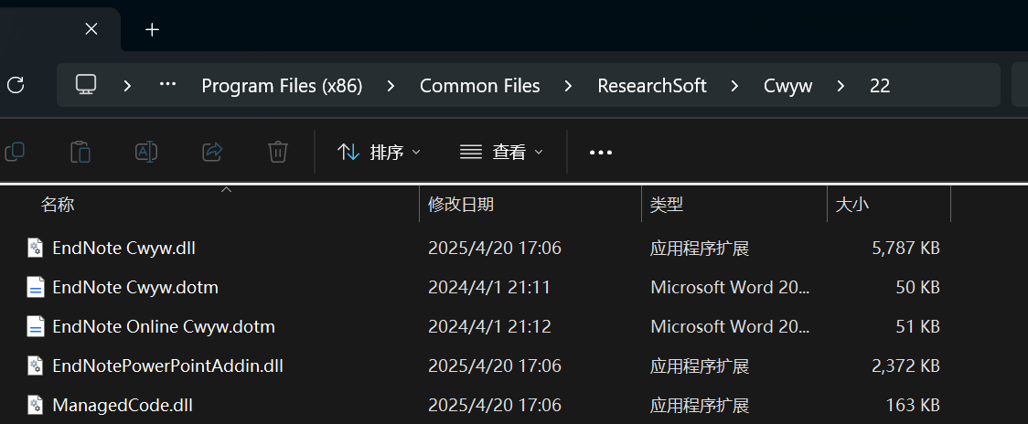Click the EndNote Cwyw.dll file icon
The width and height of the screenshot is (1028, 424).
pyautogui.click(x=35, y=248)
